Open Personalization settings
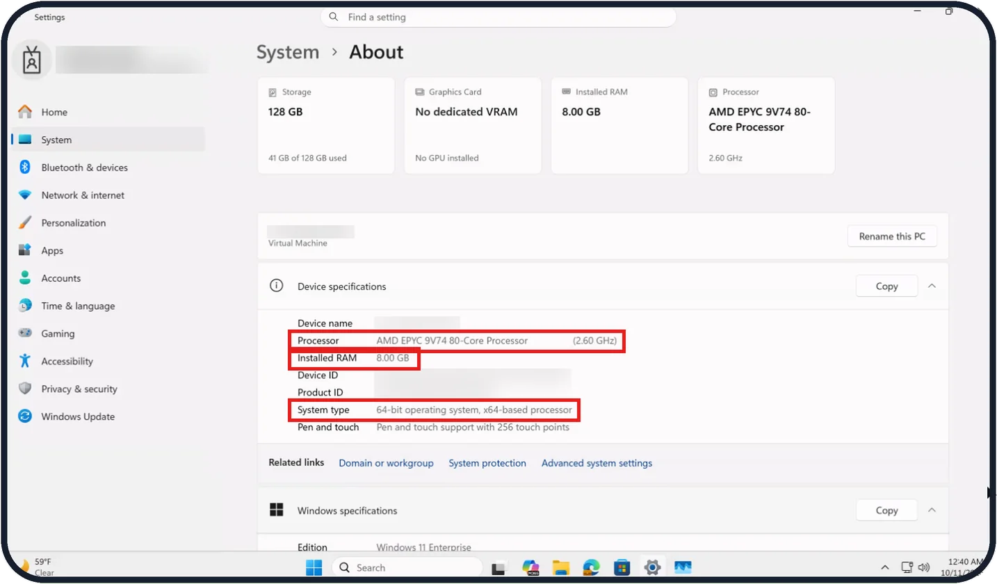Screen dimensions: 997x584 pos(108,223)
